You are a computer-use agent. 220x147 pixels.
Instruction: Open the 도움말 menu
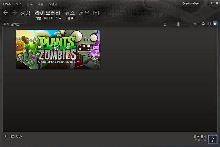(53, 4)
